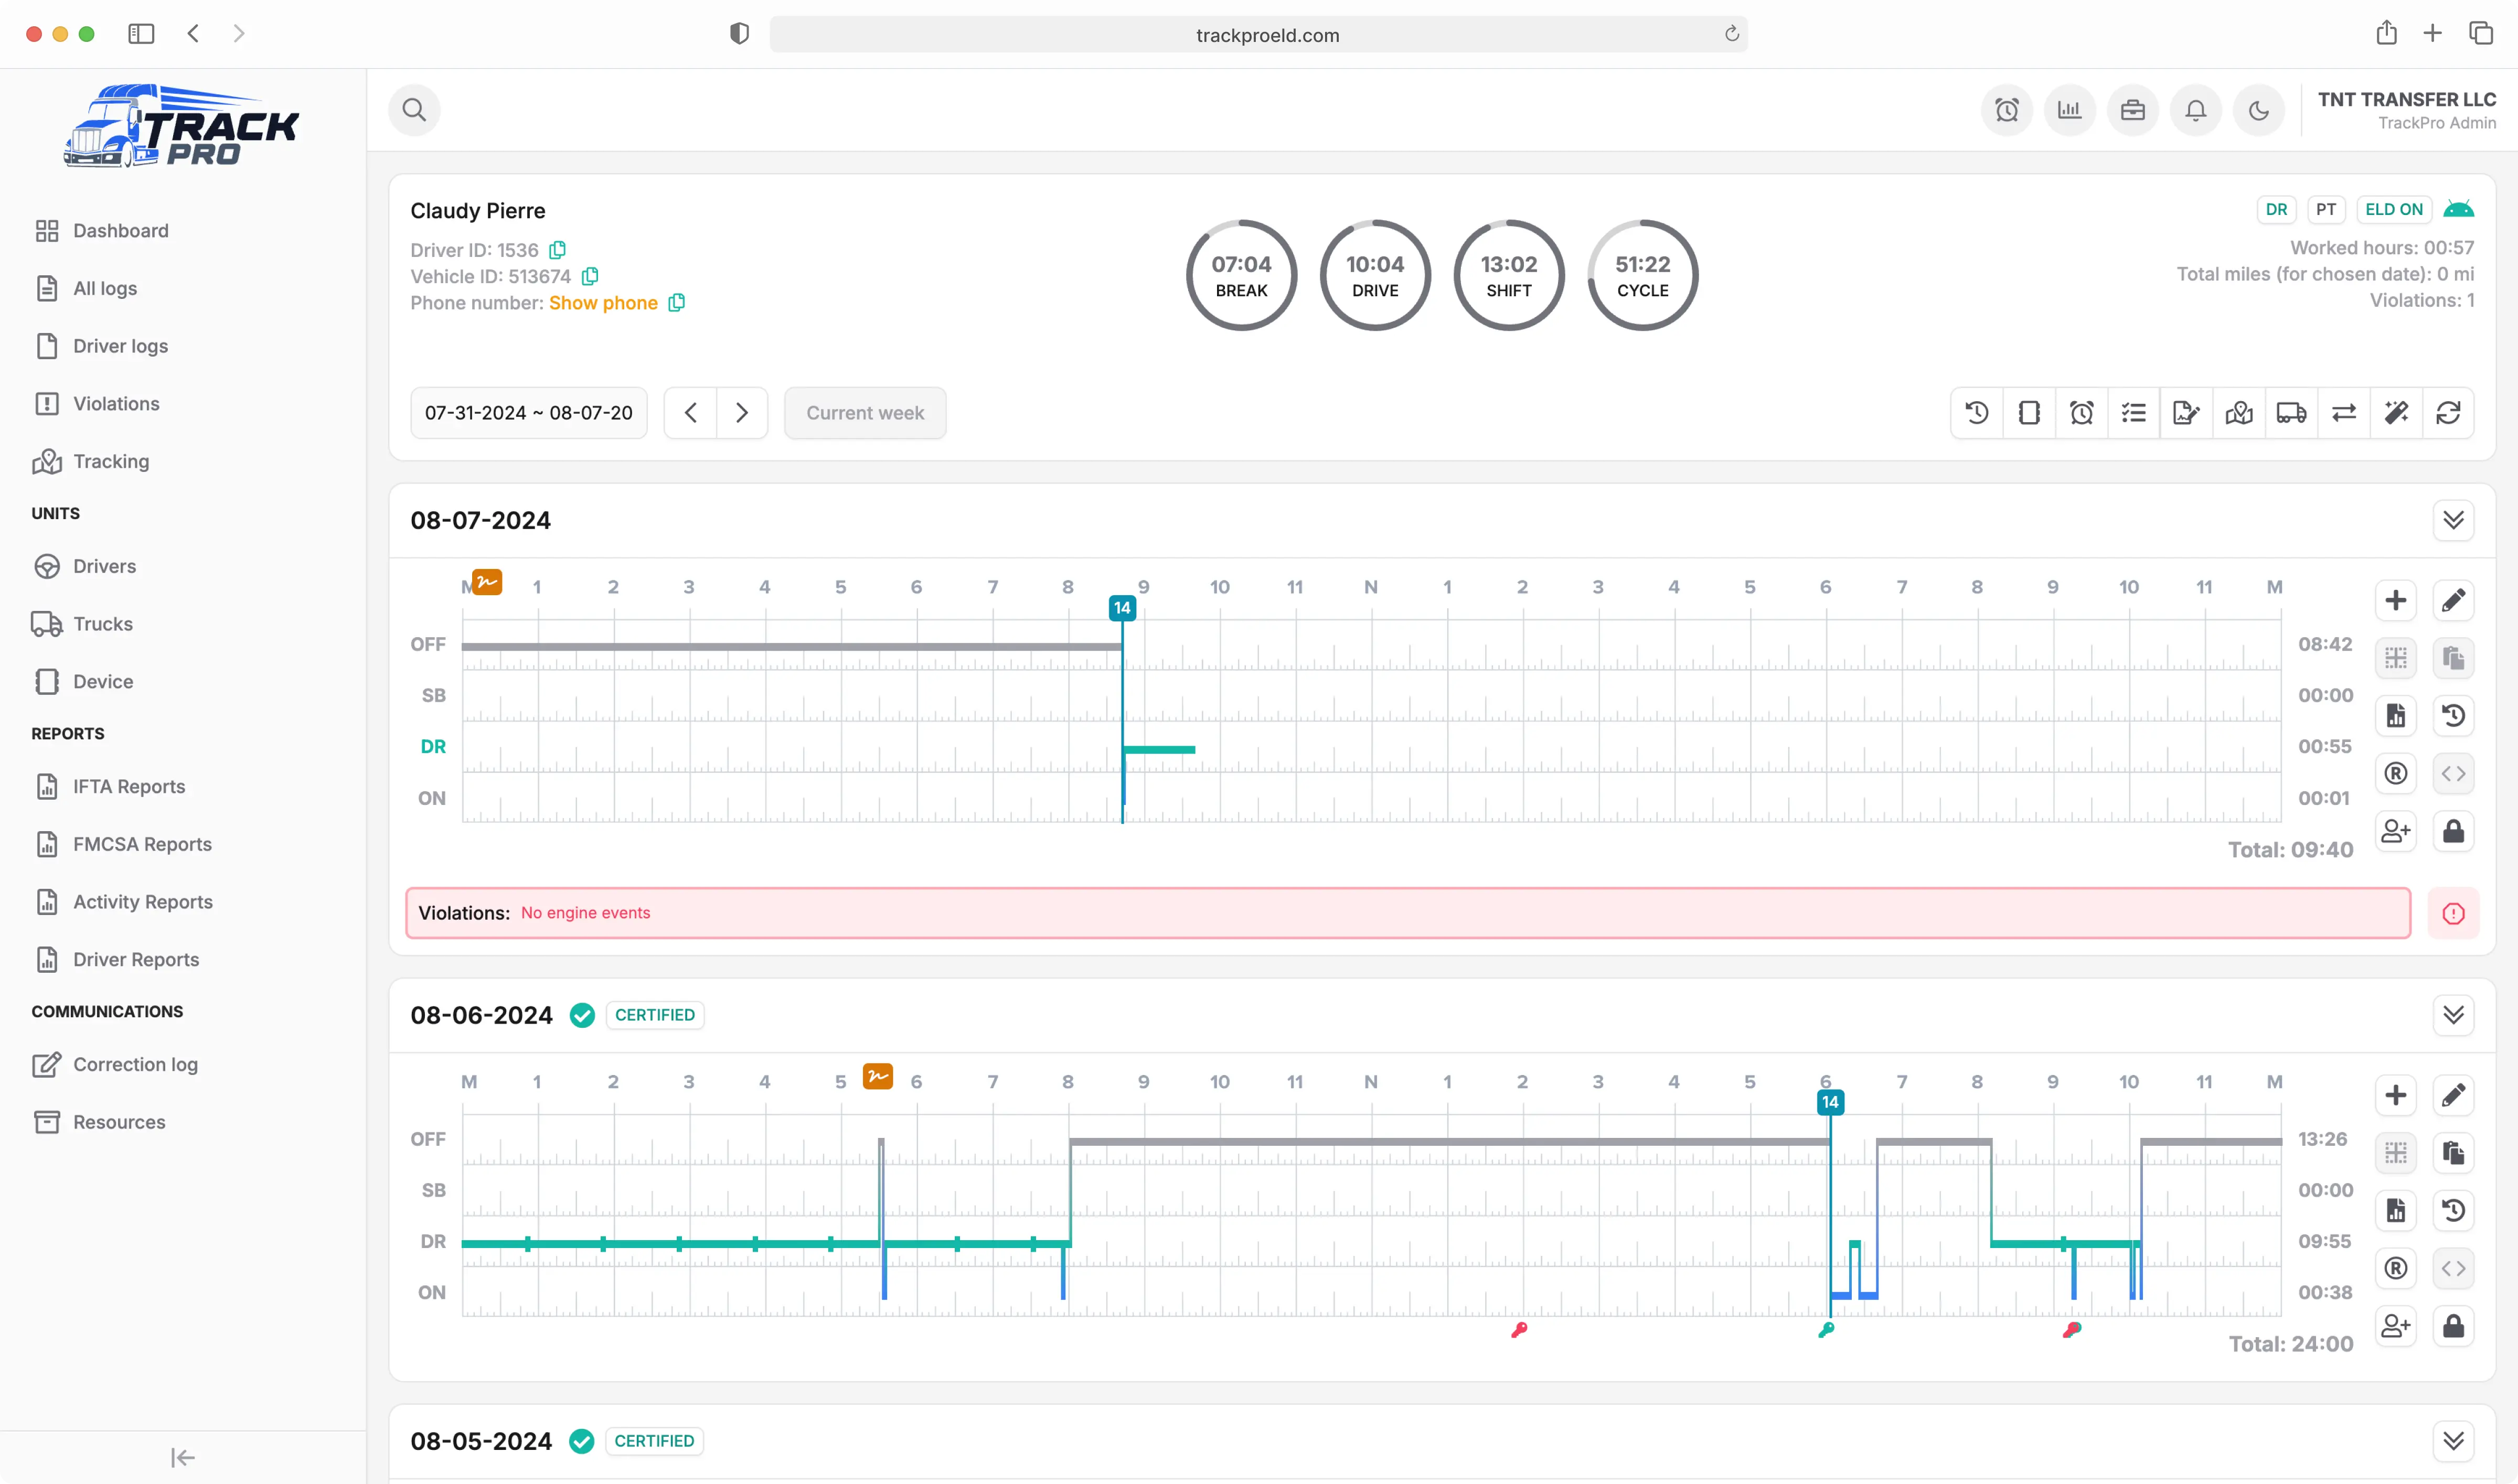The width and height of the screenshot is (2518, 1484).
Task: Open Activity Reports
Action: (142, 902)
